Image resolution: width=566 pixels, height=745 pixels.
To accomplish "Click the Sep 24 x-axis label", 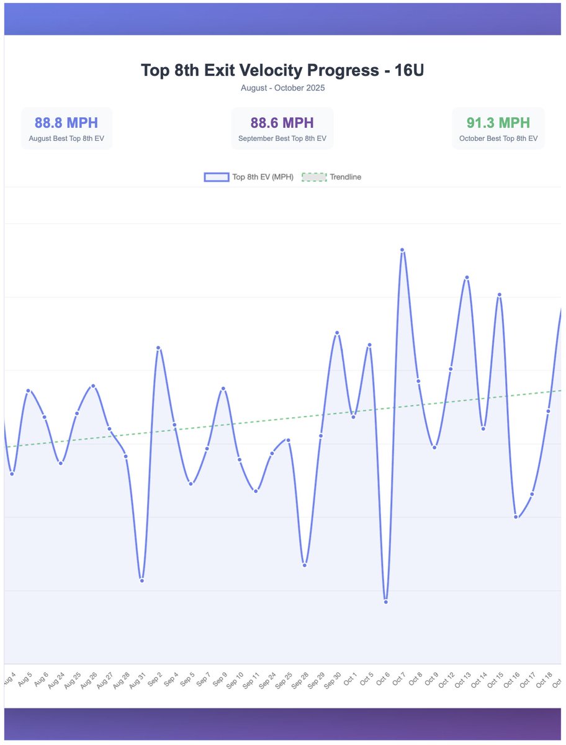I will pyautogui.click(x=268, y=680).
